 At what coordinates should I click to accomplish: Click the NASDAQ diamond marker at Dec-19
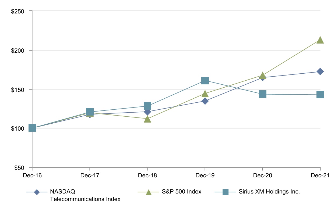point(205,101)
